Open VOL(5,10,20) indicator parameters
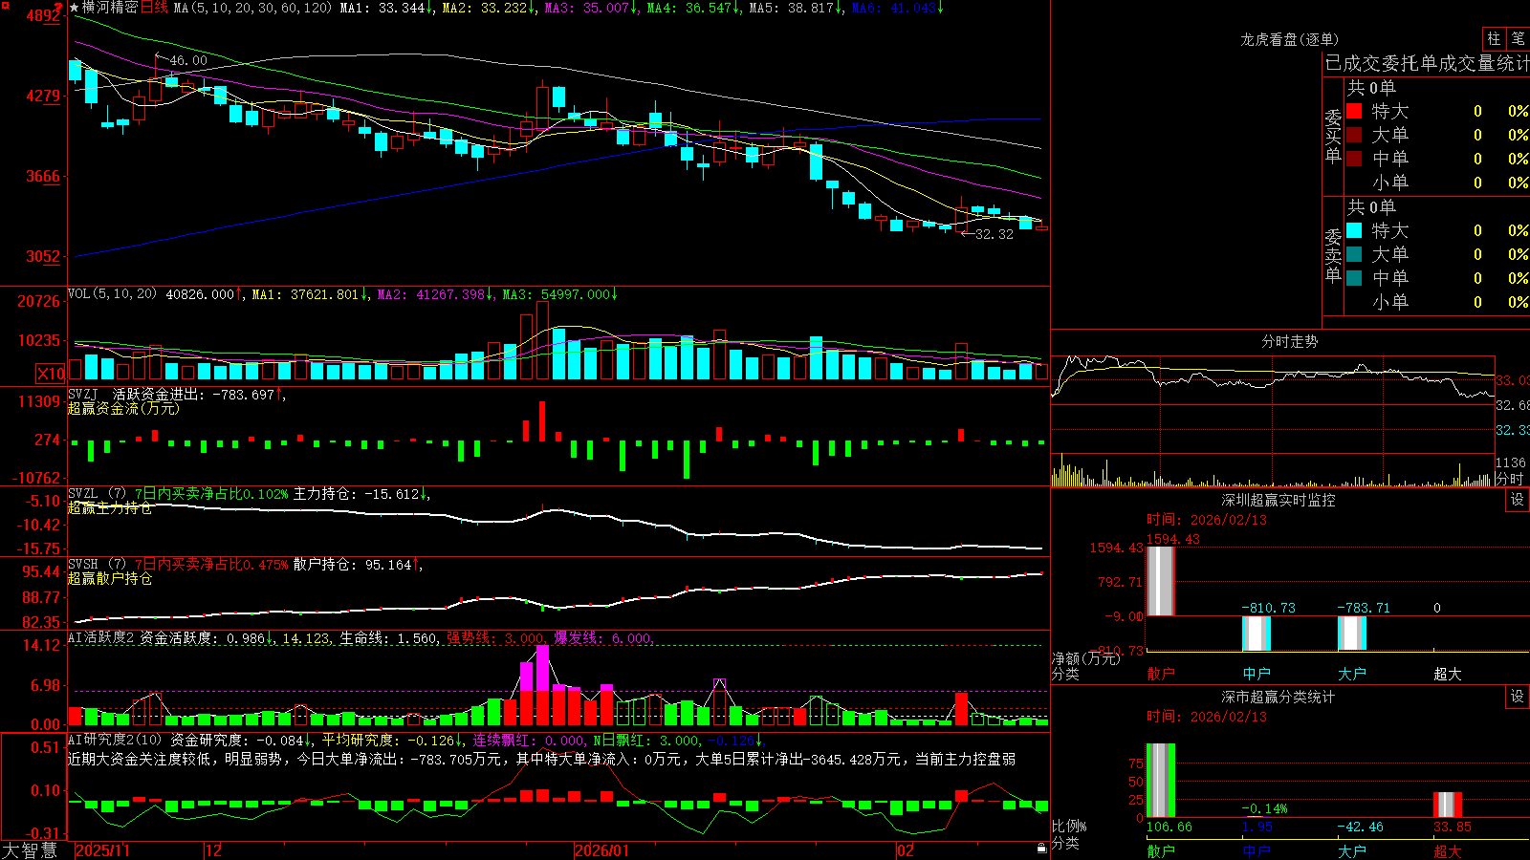The height and width of the screenshot is (860, 1530). [x=112, y=294]
